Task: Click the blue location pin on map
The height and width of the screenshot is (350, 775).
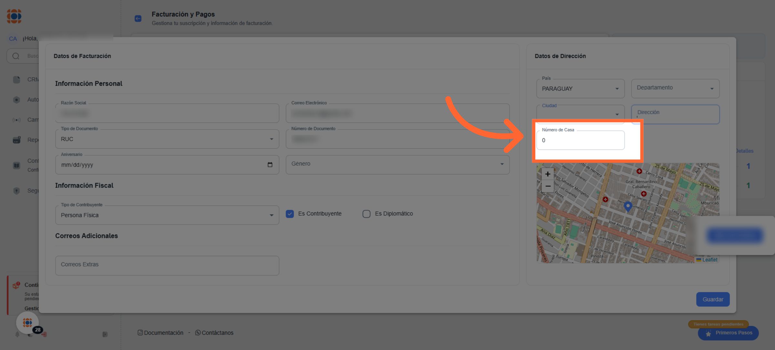Action: 628,206
